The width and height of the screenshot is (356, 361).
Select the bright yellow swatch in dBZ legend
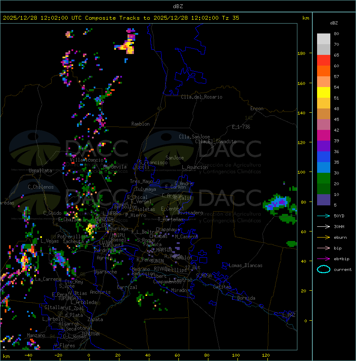point(323,93)
